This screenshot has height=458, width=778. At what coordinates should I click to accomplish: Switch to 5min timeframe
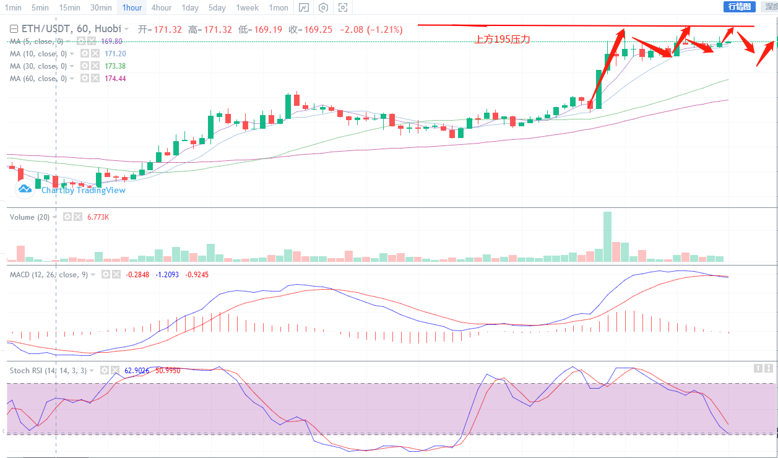tap(40, 7)
